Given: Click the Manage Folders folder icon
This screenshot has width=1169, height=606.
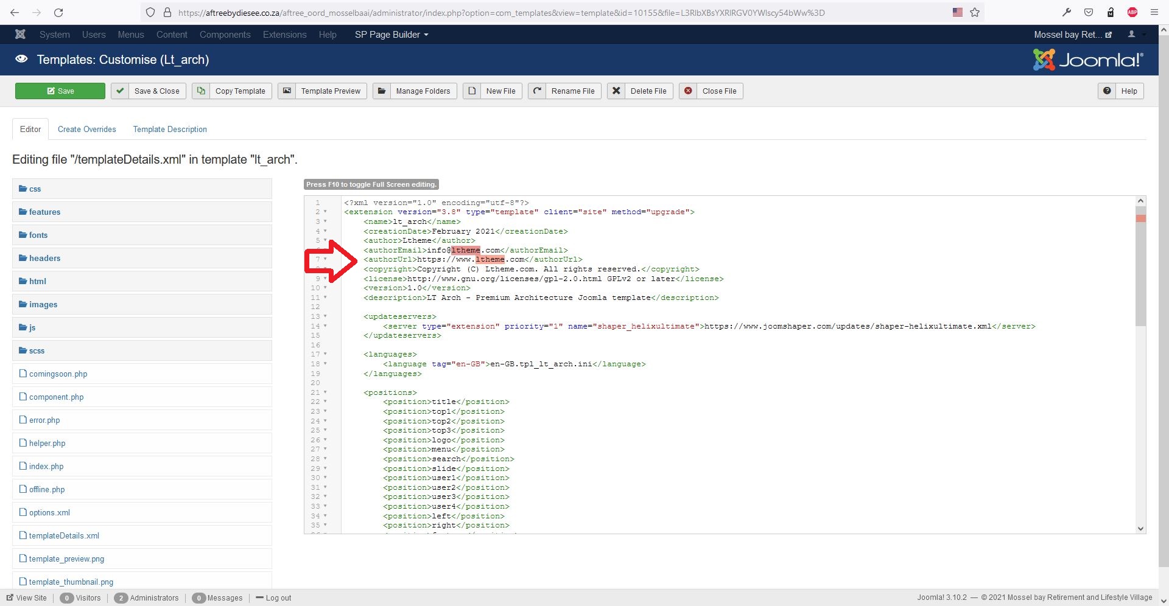Looking at the screenshot, I should point(382,91).
